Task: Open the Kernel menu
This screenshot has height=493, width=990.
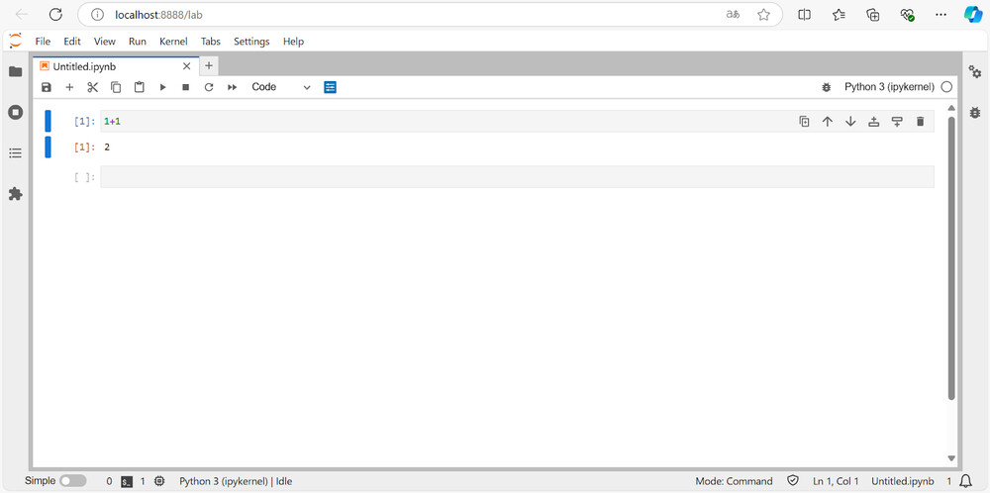Action: tap(173, 41)
